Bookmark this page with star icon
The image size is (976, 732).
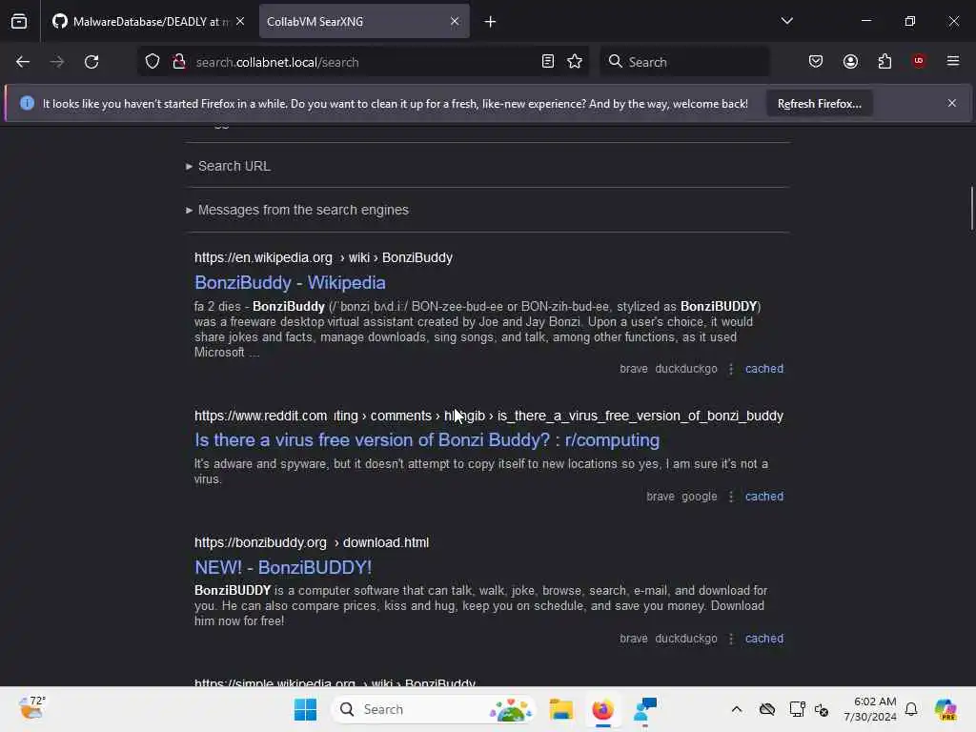coord(575,62)
